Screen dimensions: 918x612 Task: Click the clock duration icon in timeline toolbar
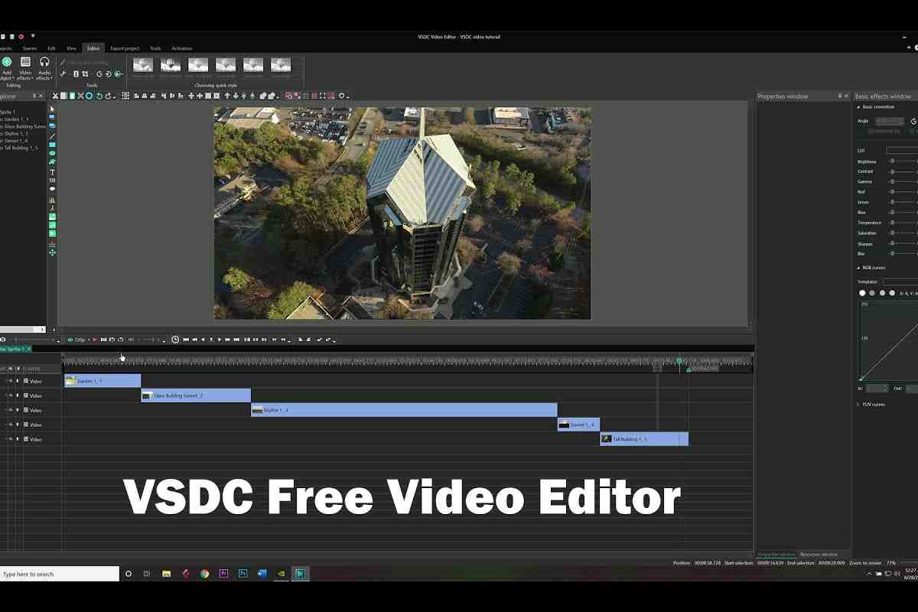(174, 340)
